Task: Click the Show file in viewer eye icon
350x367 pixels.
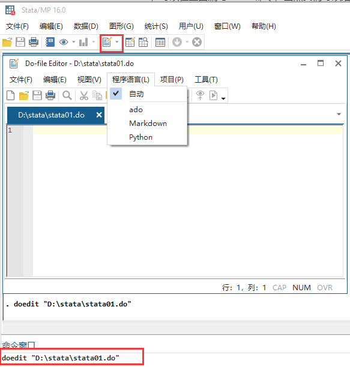Action: coord(201,95)
